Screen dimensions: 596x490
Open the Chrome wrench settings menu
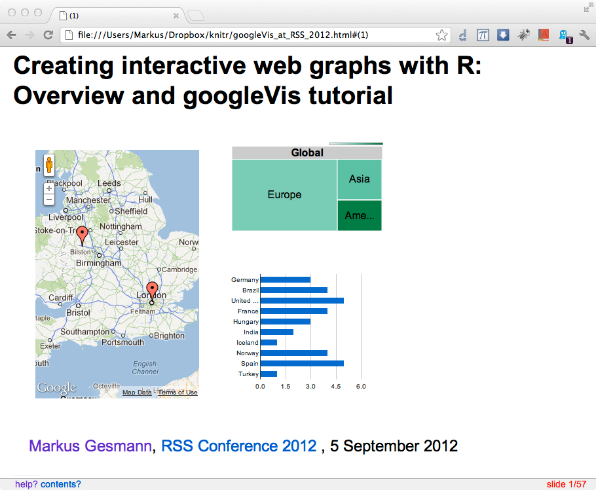[x=584, y=35]
